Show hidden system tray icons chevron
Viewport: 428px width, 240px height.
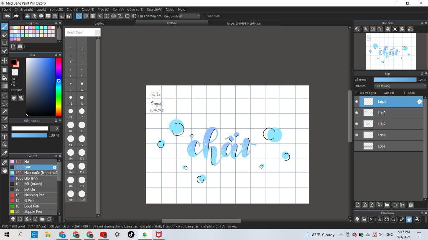click(341, 234)
